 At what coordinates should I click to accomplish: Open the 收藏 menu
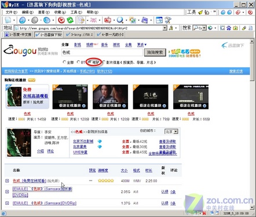60,12
